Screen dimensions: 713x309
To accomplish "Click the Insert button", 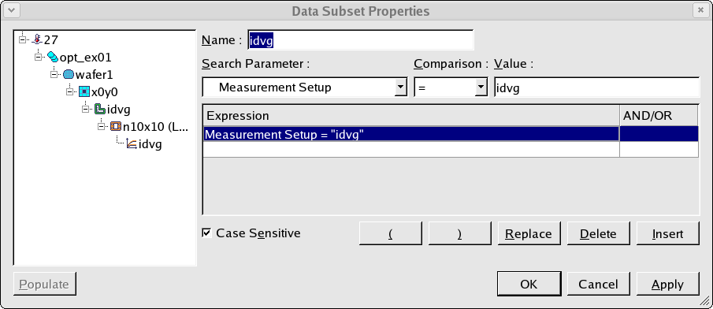I will 667,233.
